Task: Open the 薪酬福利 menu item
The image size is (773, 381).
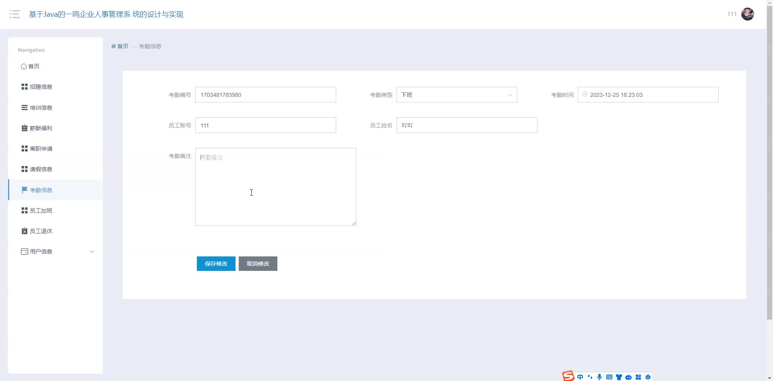Action: [55, 128]
